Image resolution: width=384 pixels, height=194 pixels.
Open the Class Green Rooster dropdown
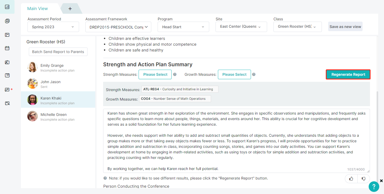pos(298,27)
